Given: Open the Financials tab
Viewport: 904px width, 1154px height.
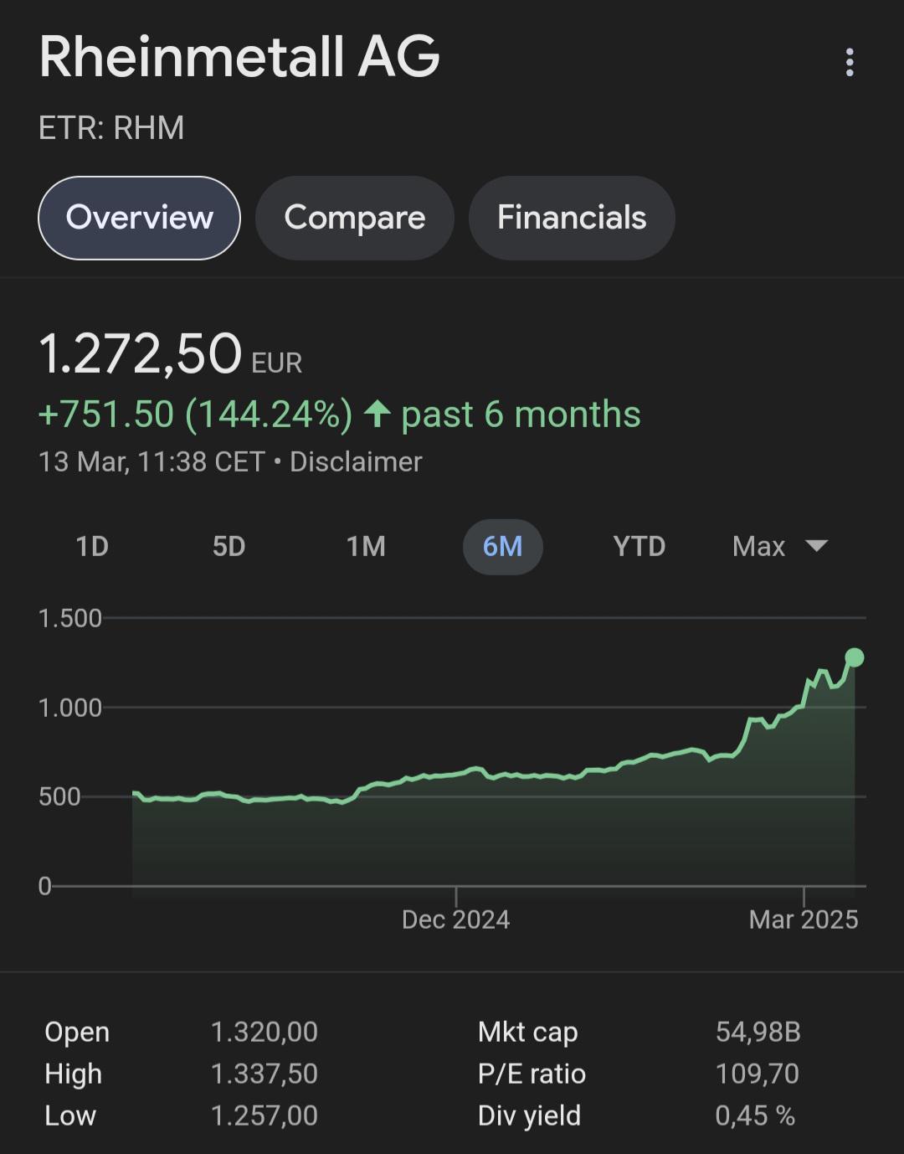Looking at the screenshot, I should tap(572, 218).
